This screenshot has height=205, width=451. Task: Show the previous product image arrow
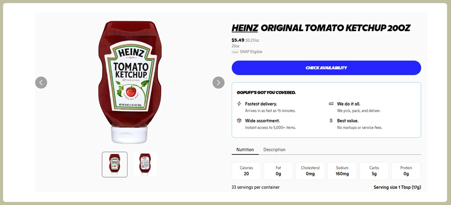pos(41,83)
